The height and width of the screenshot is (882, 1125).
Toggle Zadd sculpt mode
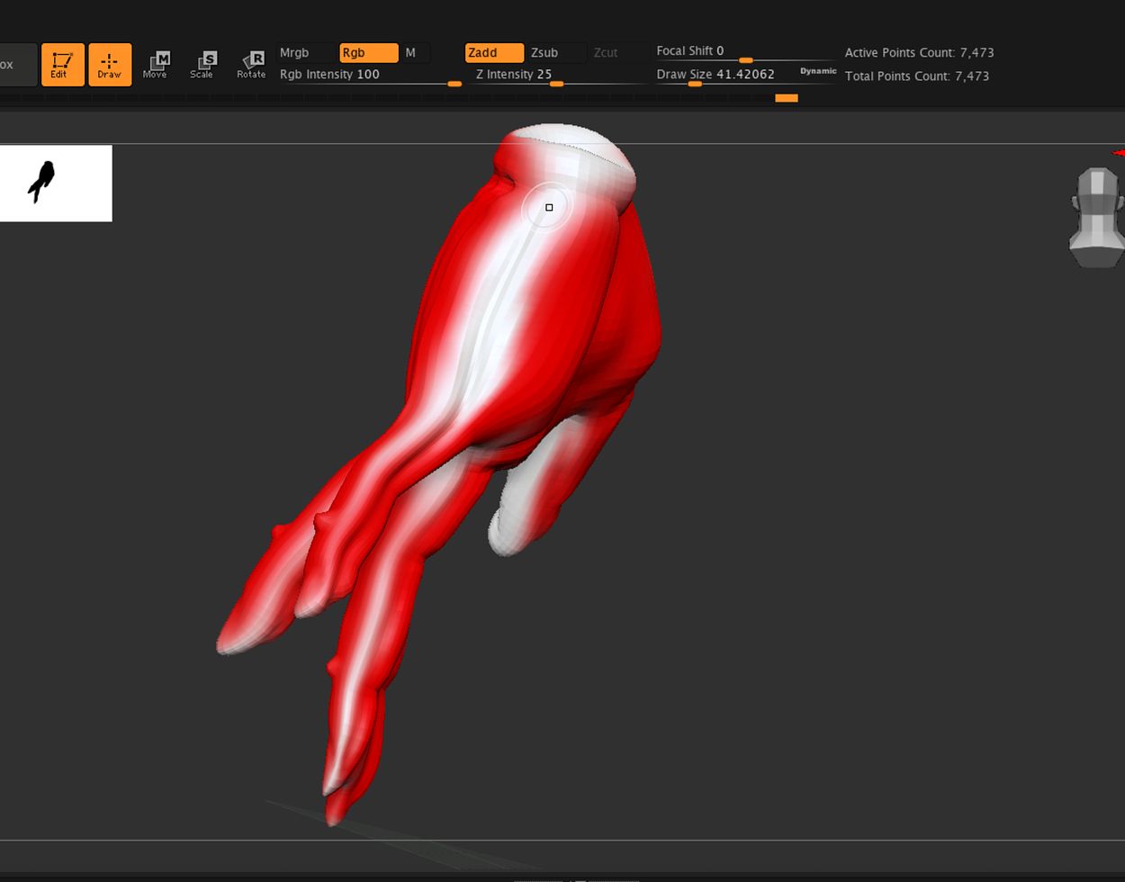pos(493,53)
